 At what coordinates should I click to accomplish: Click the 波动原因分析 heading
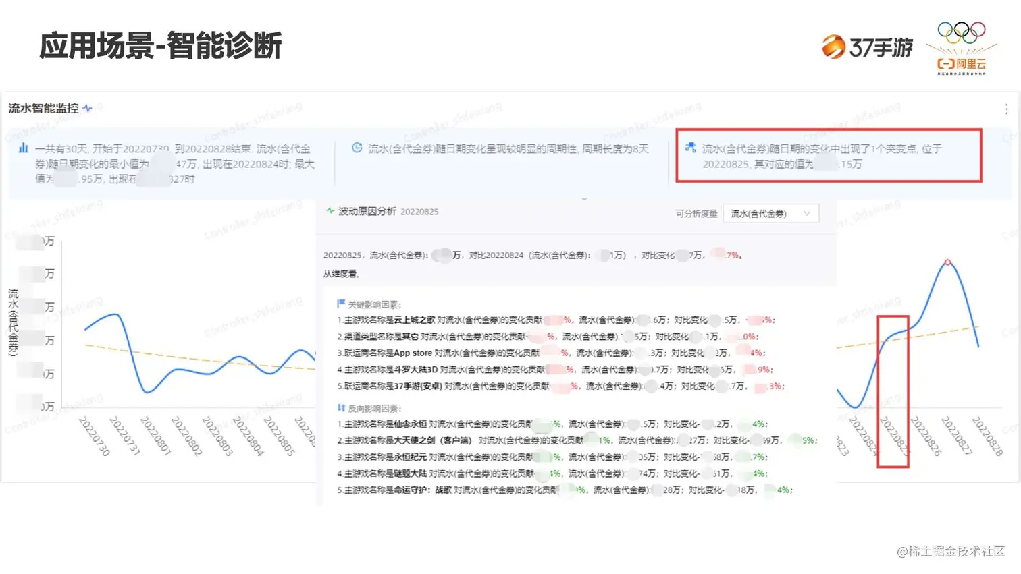367,211
